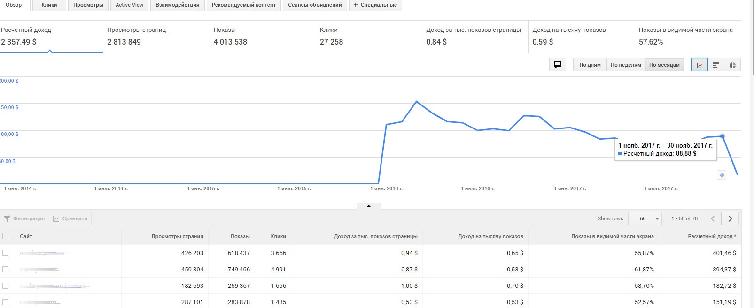Select the Просмотры страниц metric card
754x308 pixels.
click(156, 36)
